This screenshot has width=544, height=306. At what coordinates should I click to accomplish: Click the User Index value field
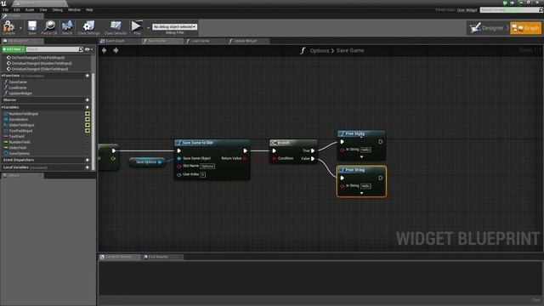pyautogui.click(x=202, y=174)
